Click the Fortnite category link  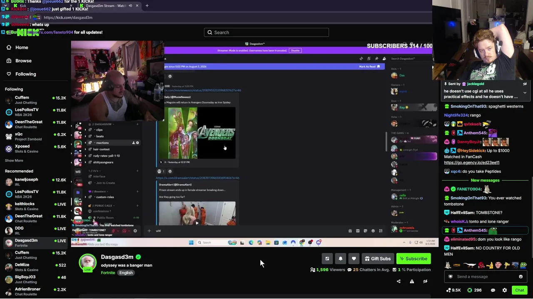tap(108, 273)
